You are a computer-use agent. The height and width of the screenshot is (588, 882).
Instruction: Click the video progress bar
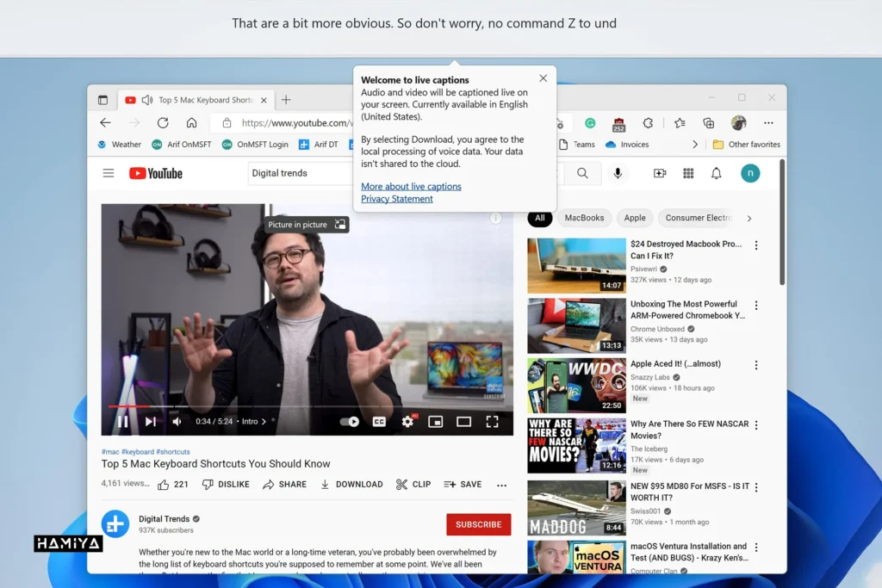click(x=307, y=405)
